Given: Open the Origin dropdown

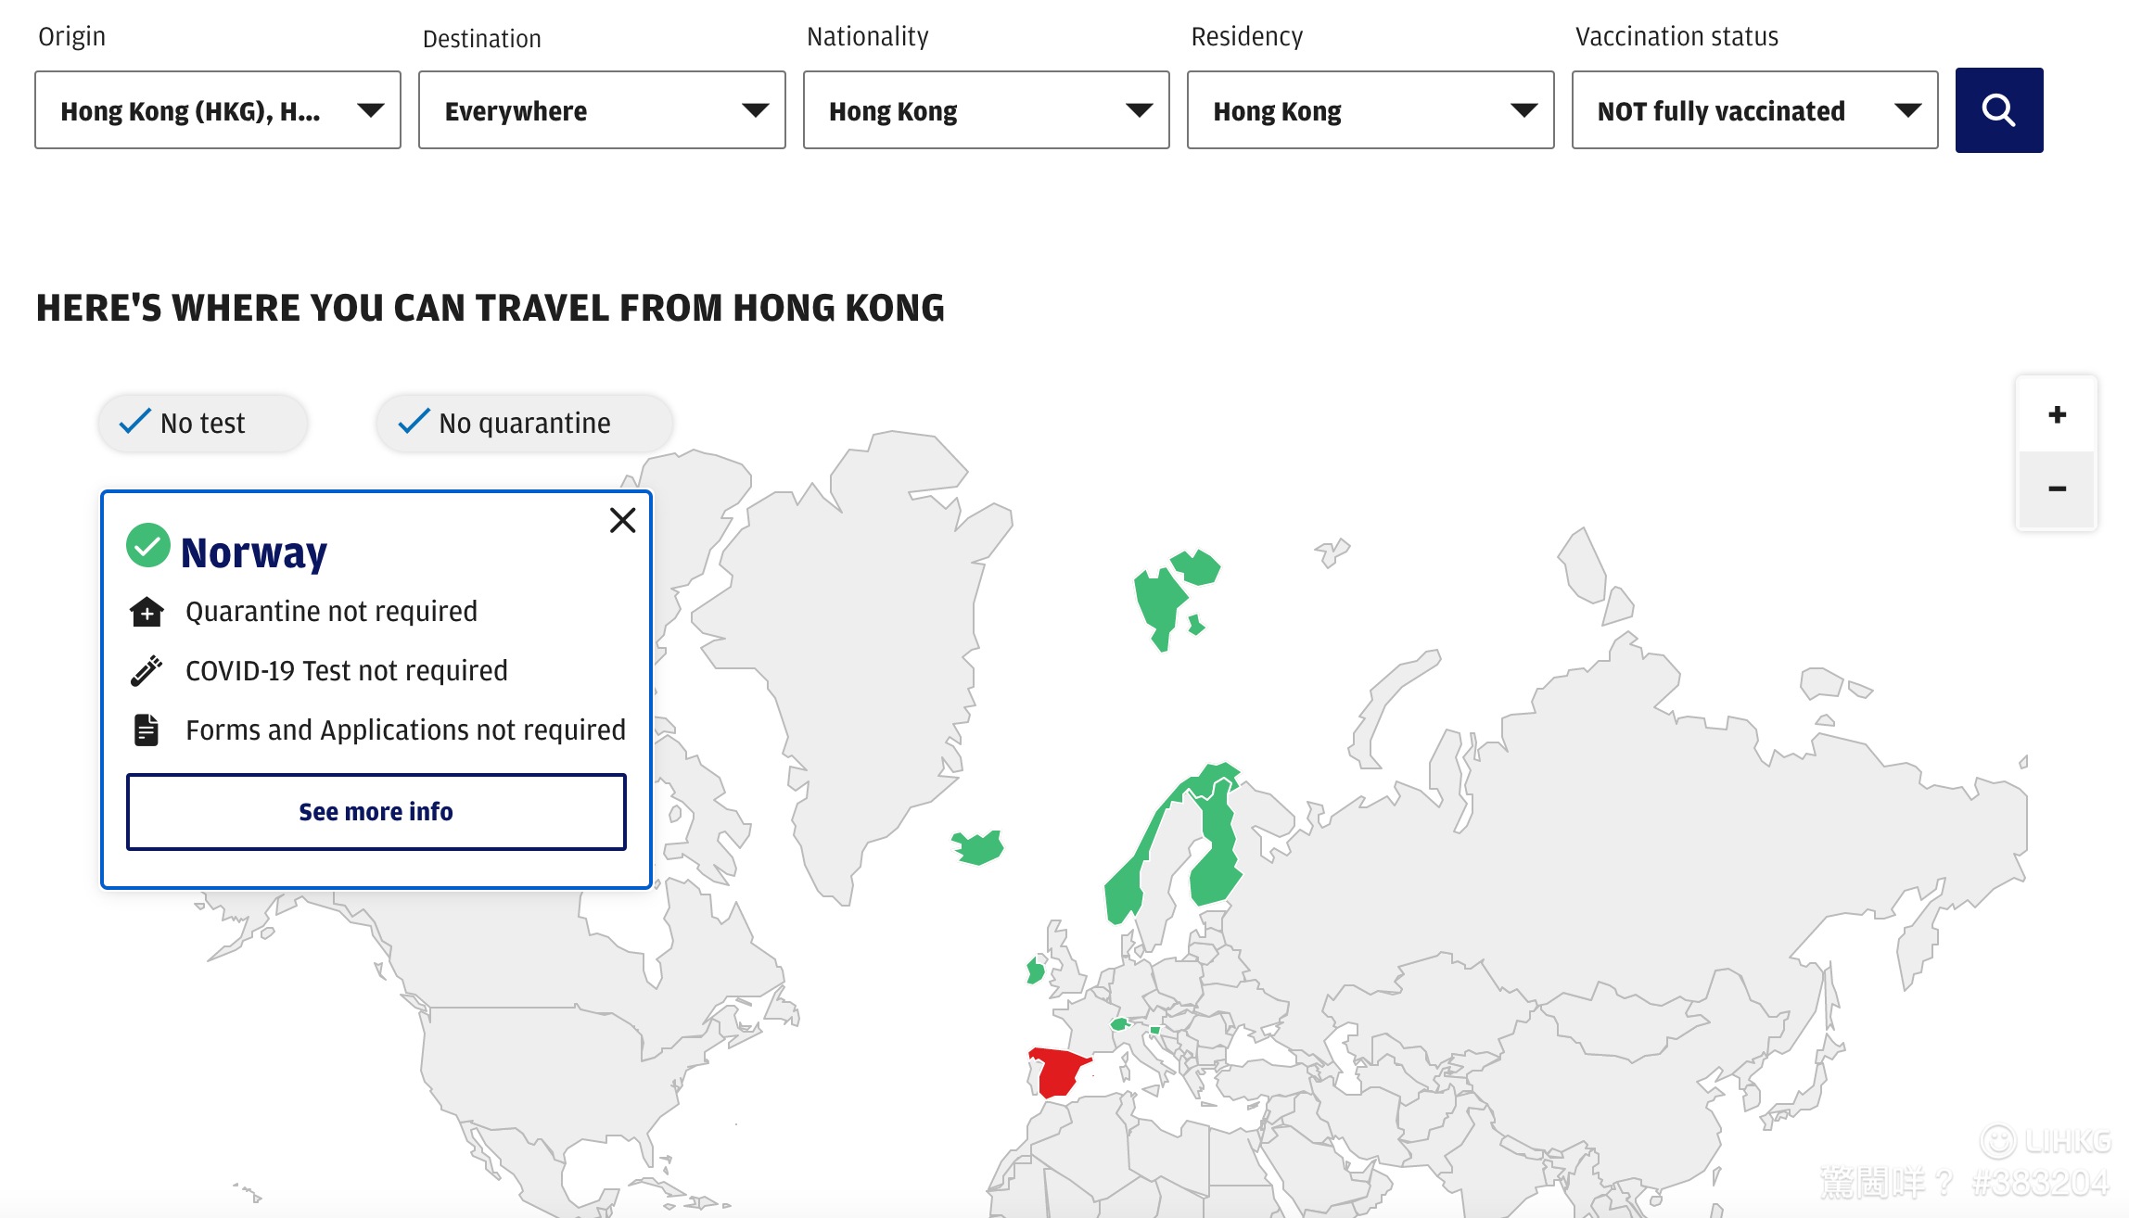Looking at the screenshot, I should [218, 110].
